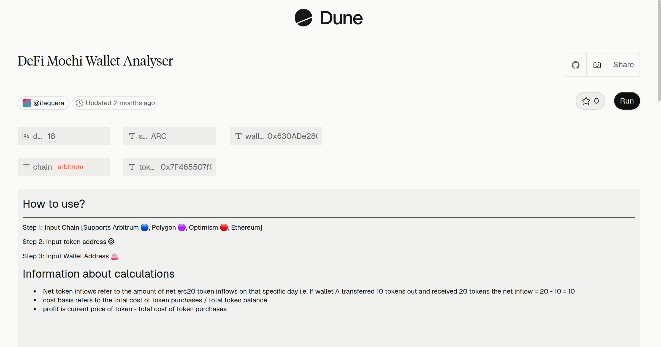The width and height of the screenshot is (661, 347).
Task: Click the Information about calculations heading
Action: 99,274
